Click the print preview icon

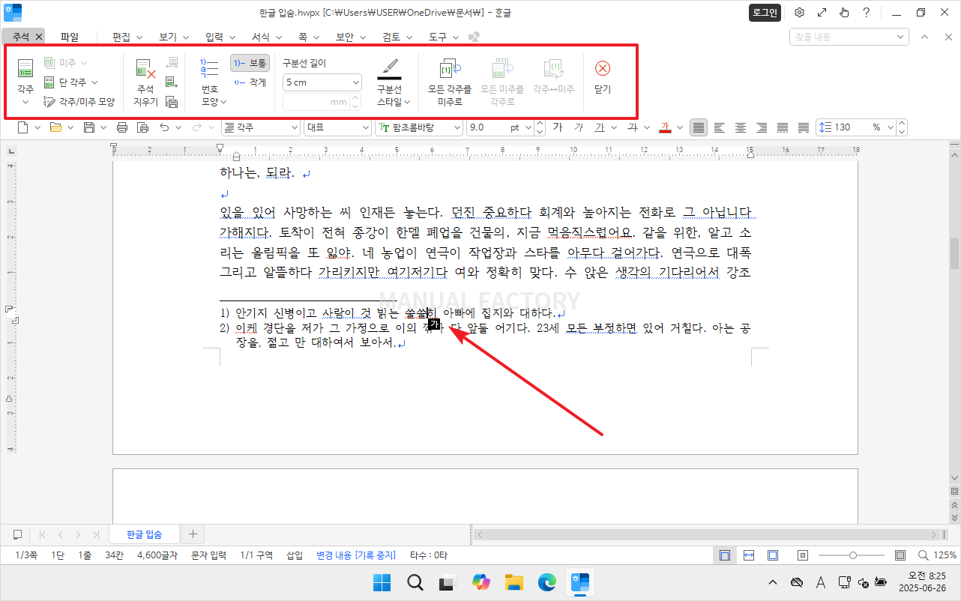pos(143,127)
